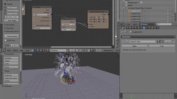Image resolution: width=177 pixels, height=99 pixels.
Task: Open the Add Modifier dropdown
Action: coord(148,37)
